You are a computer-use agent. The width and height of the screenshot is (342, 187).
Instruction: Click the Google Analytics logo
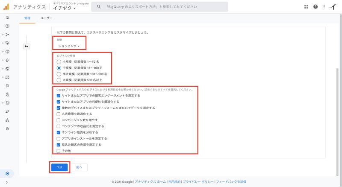pos(6,7)
